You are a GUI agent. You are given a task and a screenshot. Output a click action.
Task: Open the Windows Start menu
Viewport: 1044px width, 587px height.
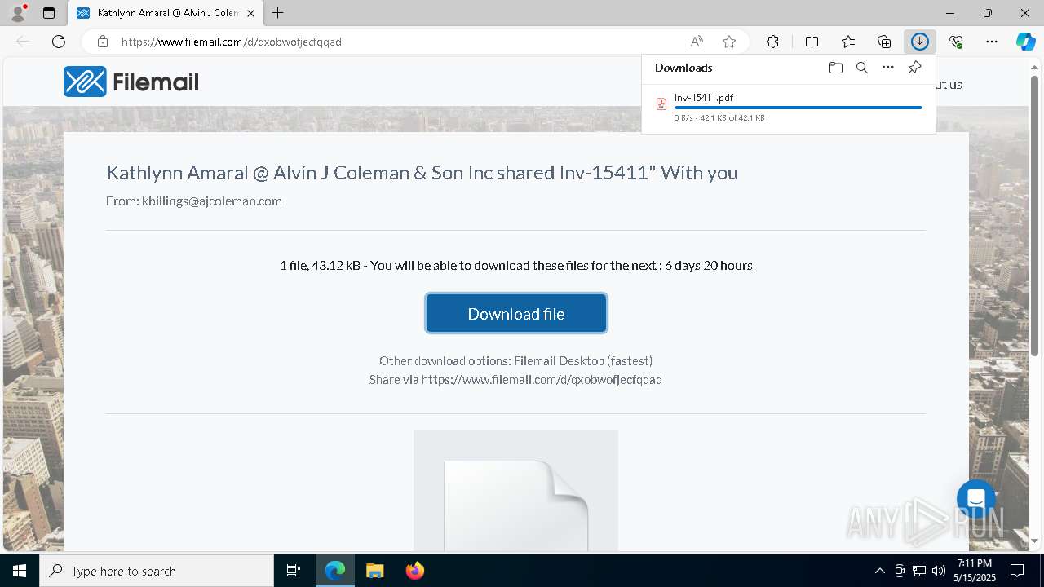coord(20,571)
